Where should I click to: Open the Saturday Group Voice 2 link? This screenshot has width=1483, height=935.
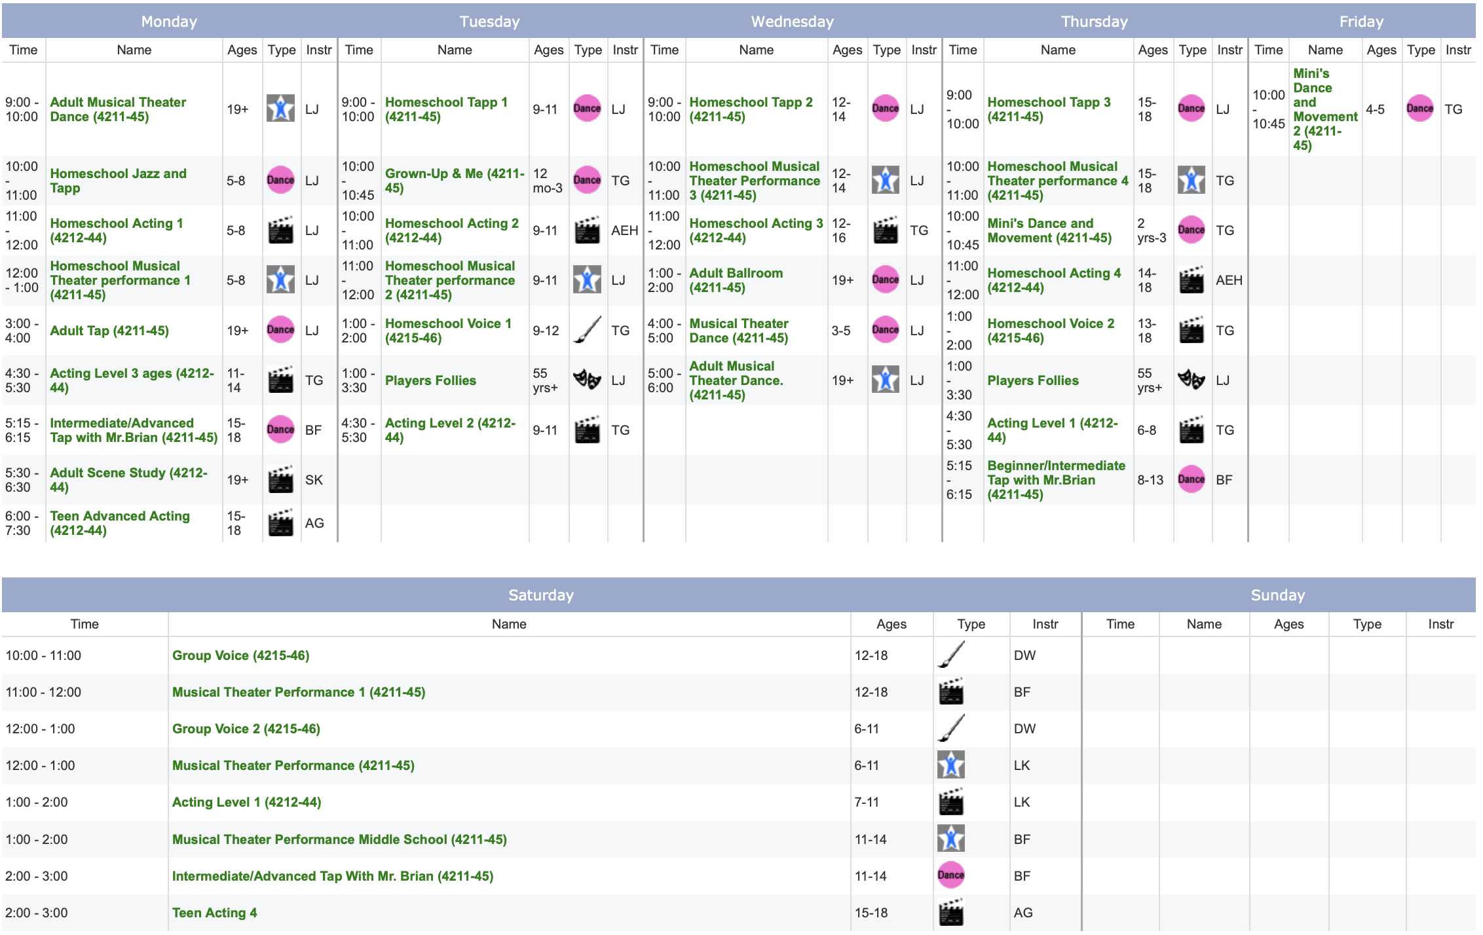pos(246,729)
